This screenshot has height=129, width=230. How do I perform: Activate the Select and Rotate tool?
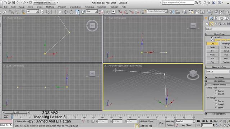pyautogui.click(x=72, y=12)
